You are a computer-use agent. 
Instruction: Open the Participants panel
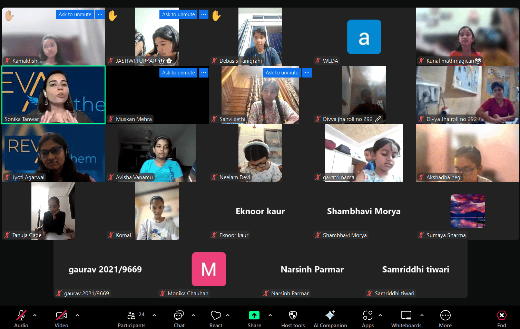click(131, 319)
